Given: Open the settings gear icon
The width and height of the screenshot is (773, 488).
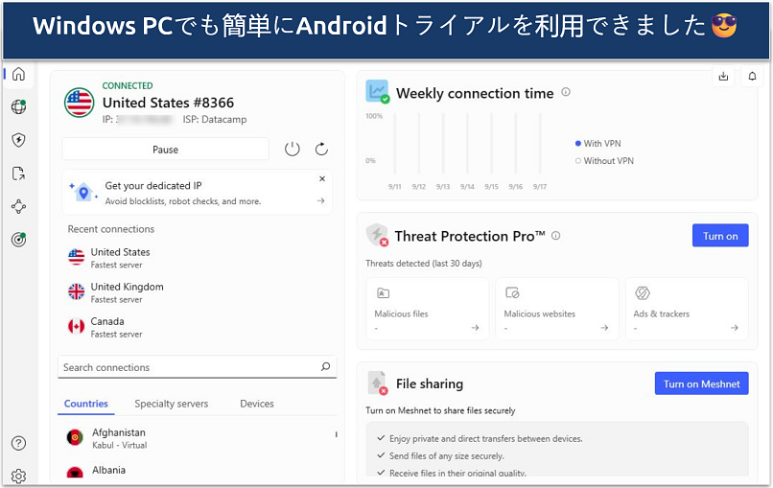Looking at the screenshot, I should click(x=18, y=476).
